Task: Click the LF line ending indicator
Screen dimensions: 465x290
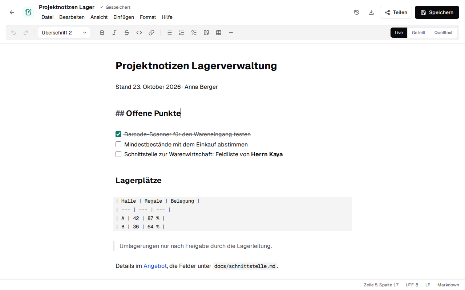Action: click(428, 285)
